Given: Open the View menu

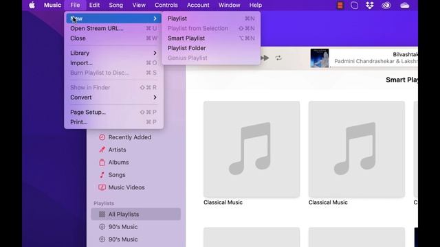Looking at the screenshot, I should (x=139, y=5).
